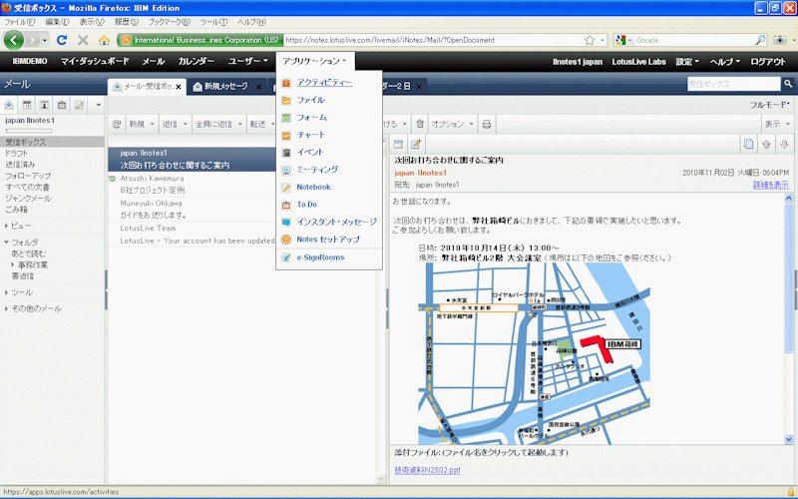Open the ヘルプ dropdown in navbar
The width and height of the screenshot is (798, 499).
pyautogui.click(x=725, y=62)
